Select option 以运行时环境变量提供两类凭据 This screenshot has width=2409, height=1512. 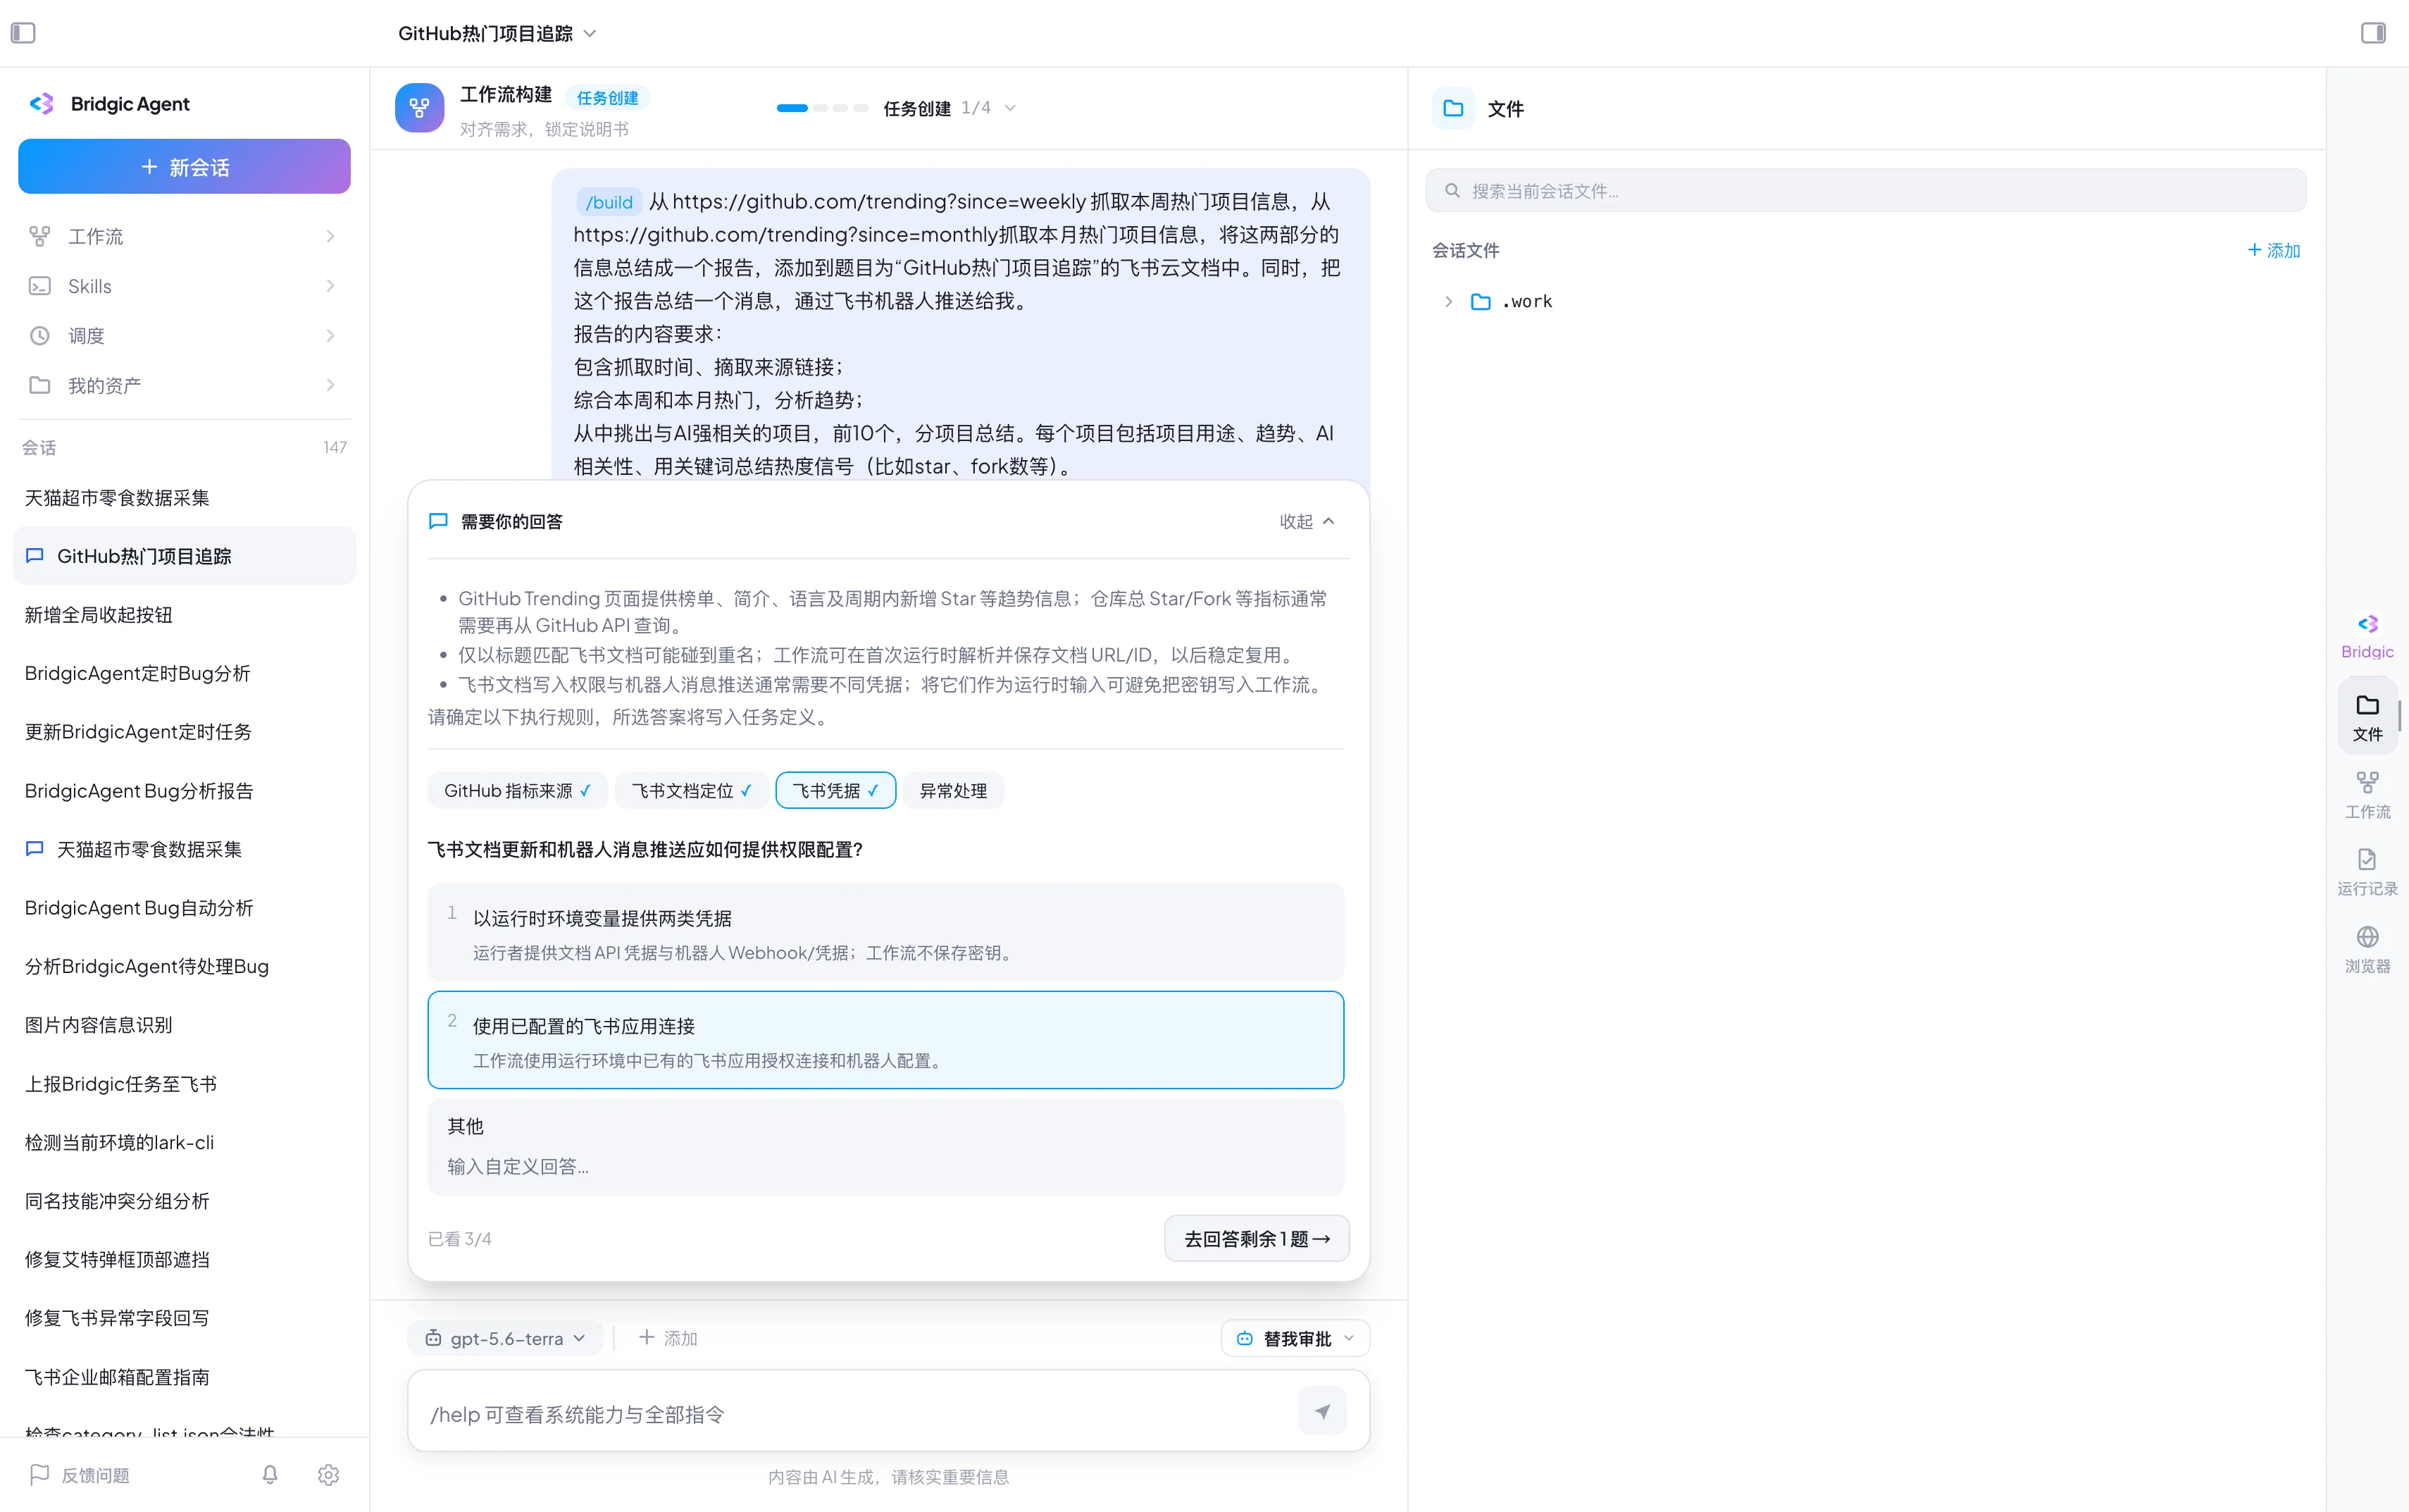point(885,932)
